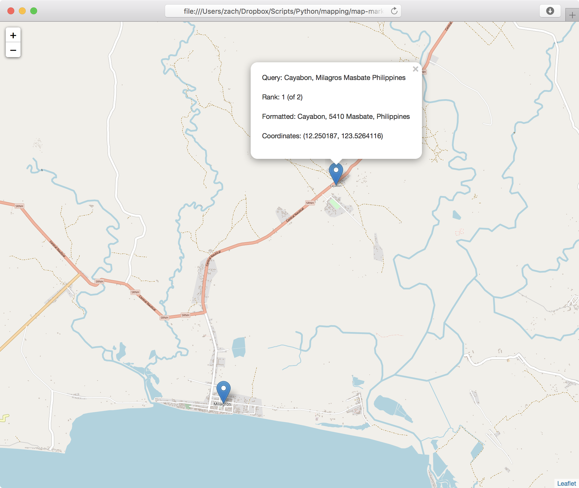579x488 pixels.
Task: Close the Cayabon popup with the X
Action: [x=415, y=69]
